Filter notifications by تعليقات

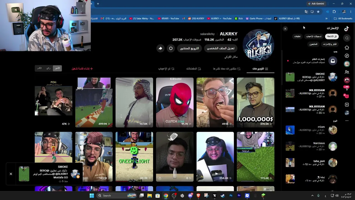point(297,36)
